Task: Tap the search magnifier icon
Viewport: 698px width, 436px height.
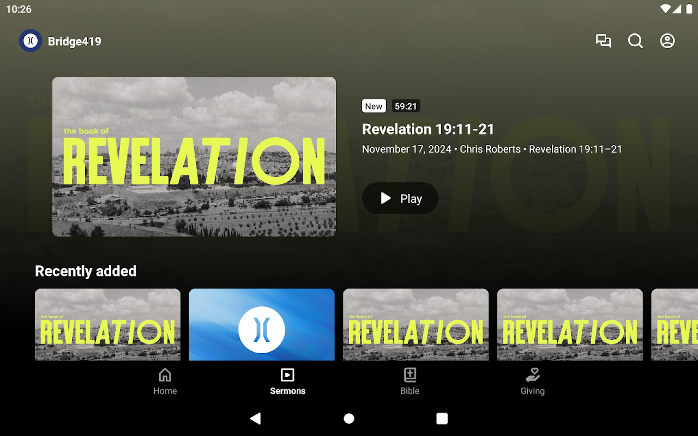Action: (635, 41)
